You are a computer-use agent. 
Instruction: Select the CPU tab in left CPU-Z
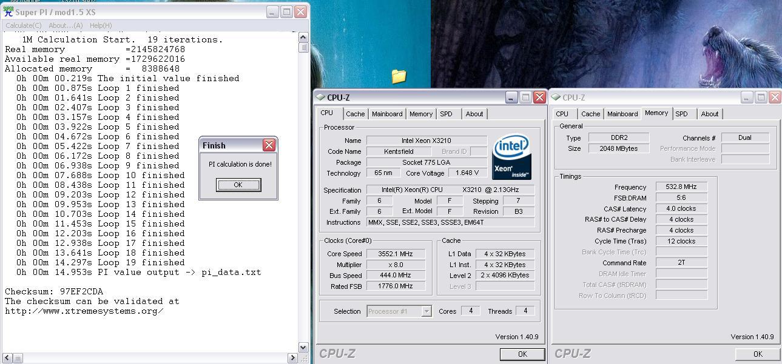point(327,113)
